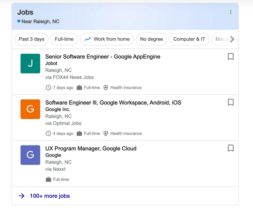Click the clock icon by 7 days ago
253x210 pixels.
[48, 88]
